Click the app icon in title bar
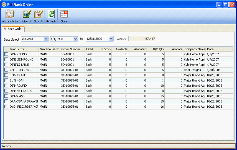Image resolution: width=237 pixels, height=150 pixels. point(4,5)
